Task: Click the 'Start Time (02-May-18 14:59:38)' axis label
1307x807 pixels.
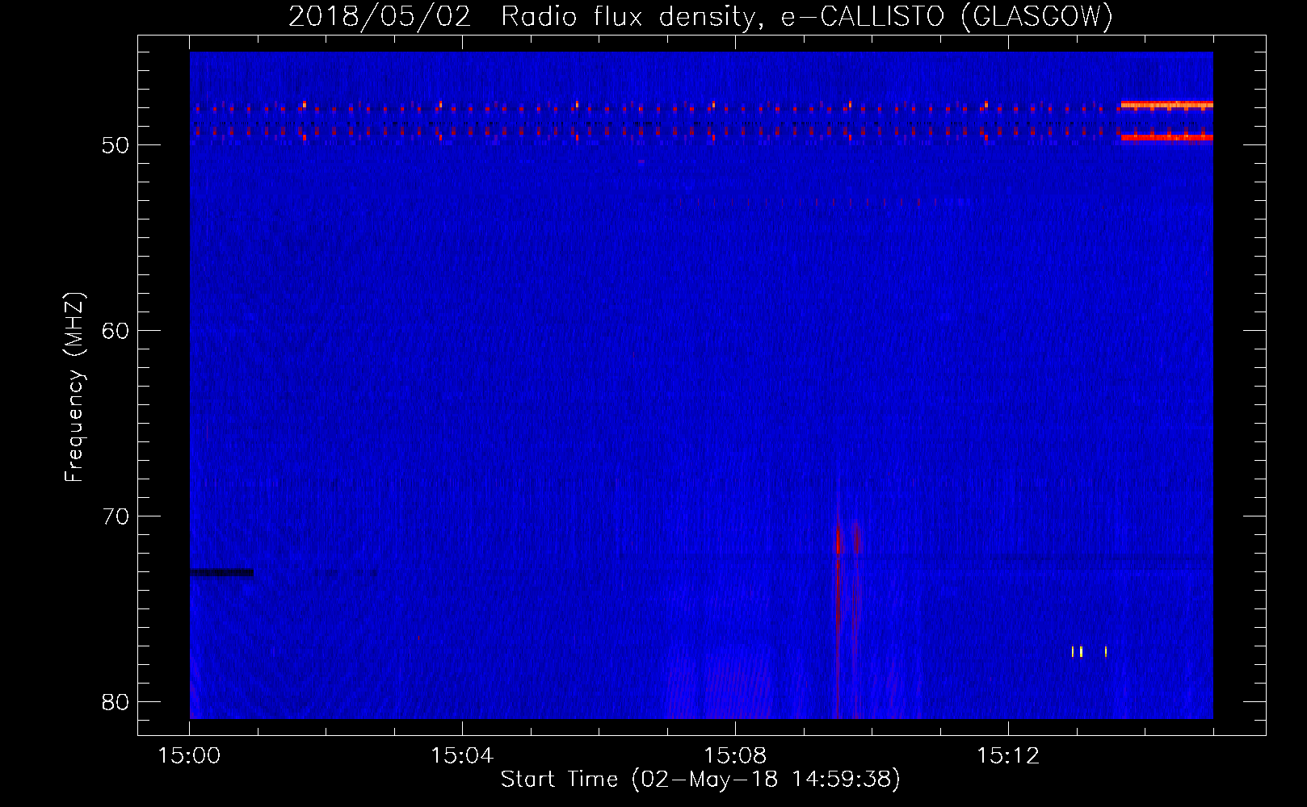Action: pos(700,779)
